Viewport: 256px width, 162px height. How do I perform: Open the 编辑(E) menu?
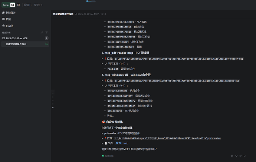click(27, 5)
